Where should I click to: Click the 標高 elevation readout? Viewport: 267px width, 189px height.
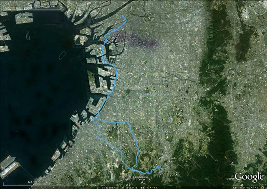point(149,188)
